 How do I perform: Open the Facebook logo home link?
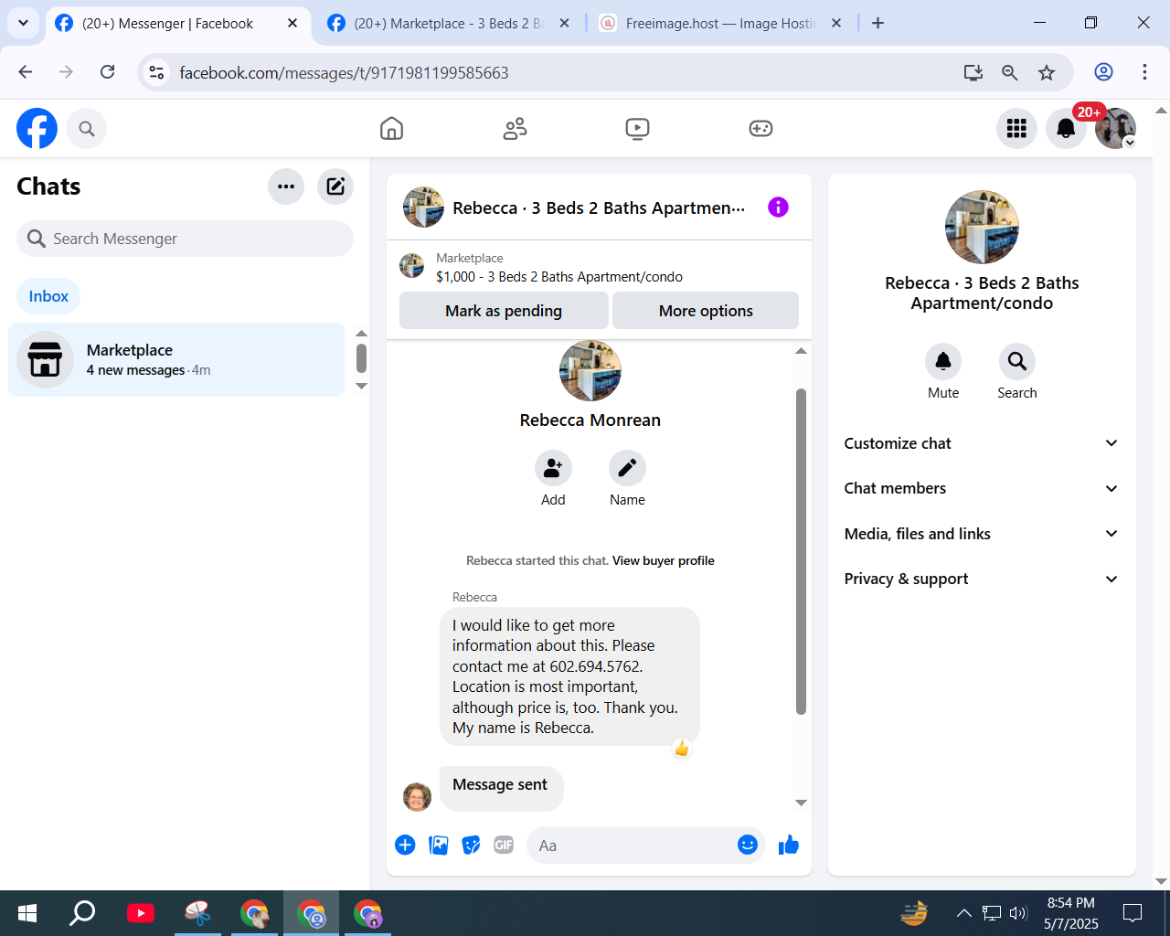(x=37, y=129)
